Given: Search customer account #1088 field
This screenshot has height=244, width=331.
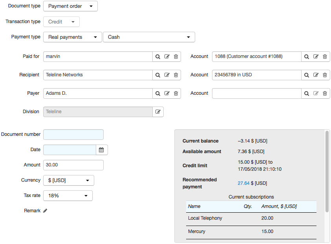Looking at the screenshot, I should (307, 57).
